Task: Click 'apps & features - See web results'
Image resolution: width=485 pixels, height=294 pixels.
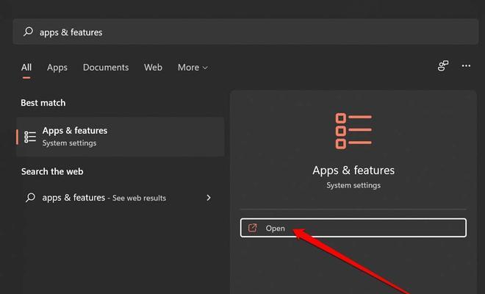Action: point(104,198)
